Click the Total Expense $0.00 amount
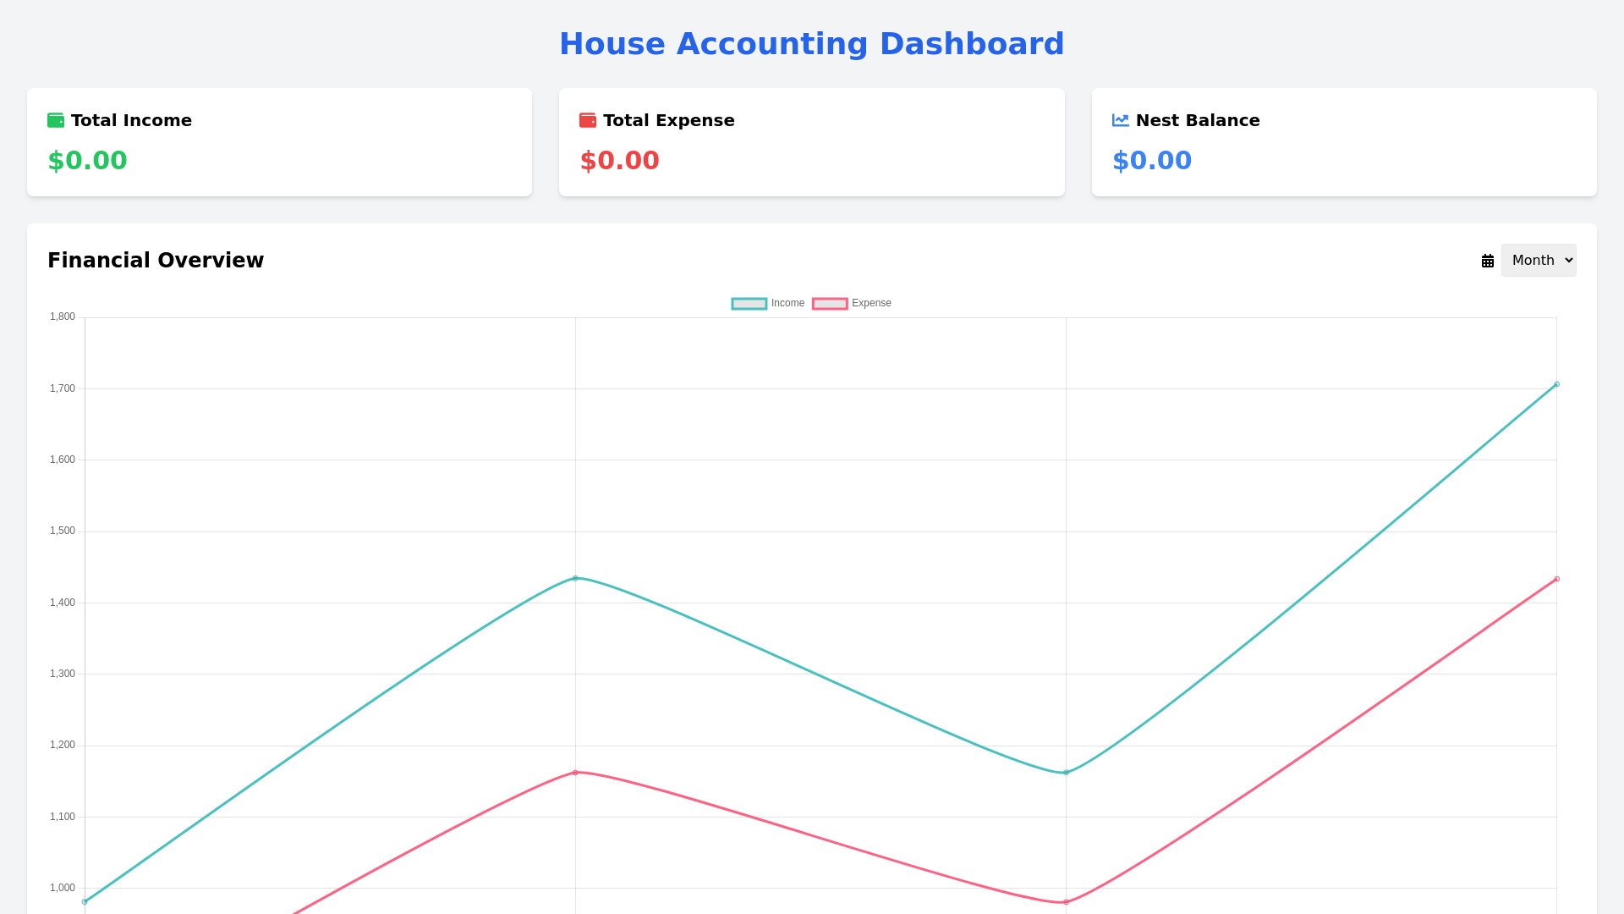Screen dimensions: 1624x914 [619, 160]
